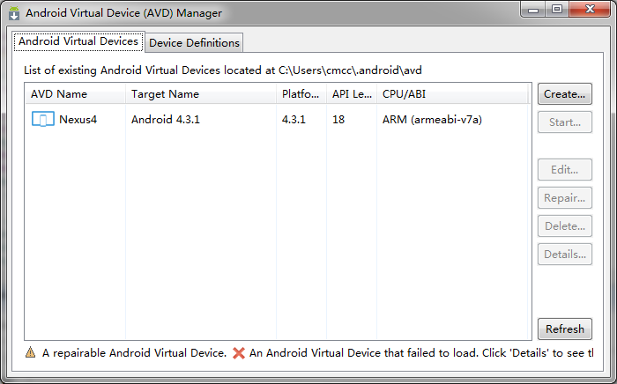
Task: Click the Nexus4 device icon
Action: pyautogui.click(x=42, y=120)
